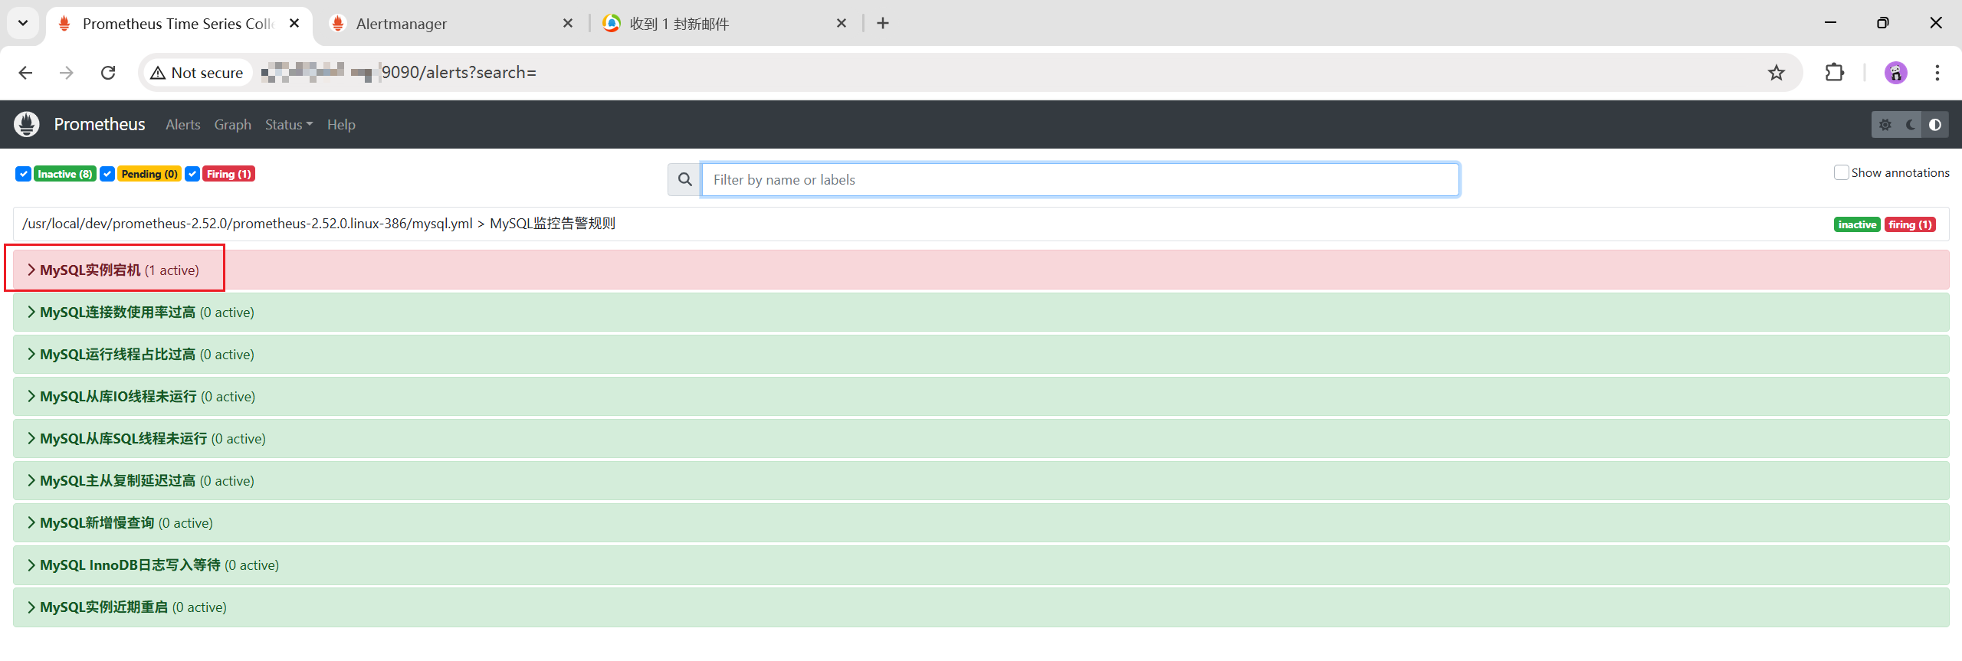Toggle the Pending (0) filter checkbox
The height and width of the screenshot is (661, 1962).
click(x=107, y=174)
